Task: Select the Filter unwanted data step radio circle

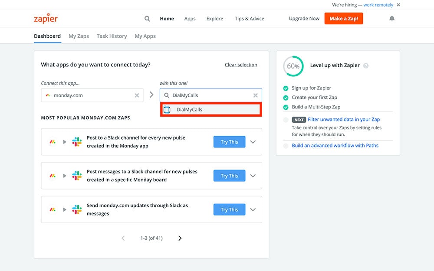Action: [x=286, y=120]
